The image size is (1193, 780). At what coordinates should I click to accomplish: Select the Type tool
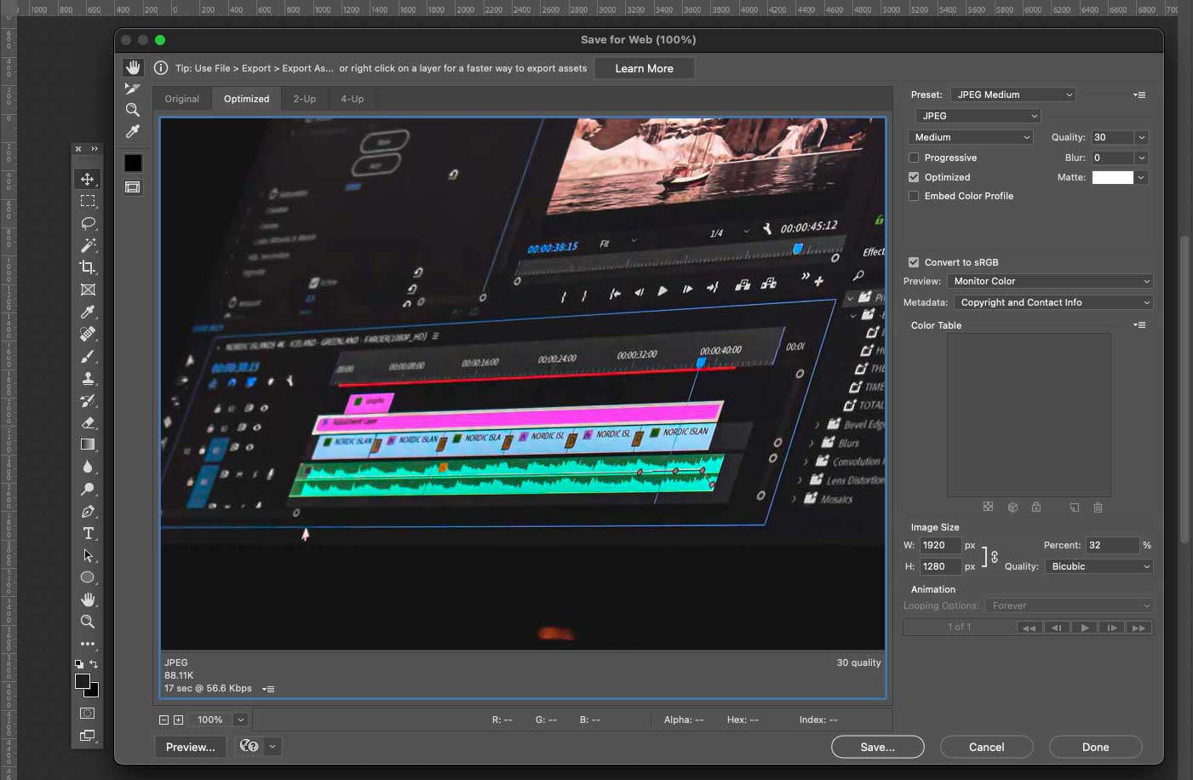pyautogui.click(x=88, y=533)
